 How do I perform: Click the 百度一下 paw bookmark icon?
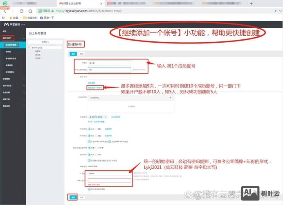(42, 18)
